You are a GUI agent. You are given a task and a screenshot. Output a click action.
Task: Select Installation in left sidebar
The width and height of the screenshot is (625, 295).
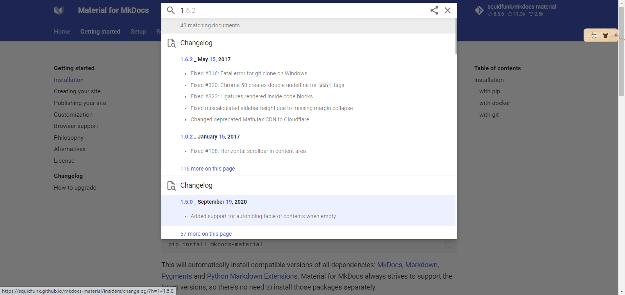pyautogui.click(x=69, y=80)
